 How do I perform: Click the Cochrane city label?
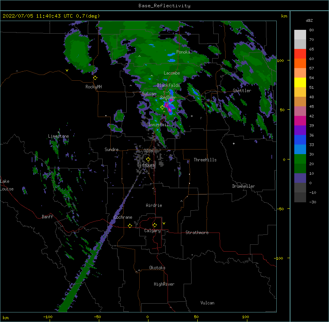123,217
